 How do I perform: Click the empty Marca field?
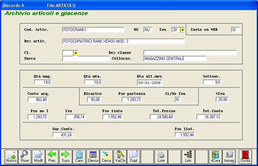(86, 59)
